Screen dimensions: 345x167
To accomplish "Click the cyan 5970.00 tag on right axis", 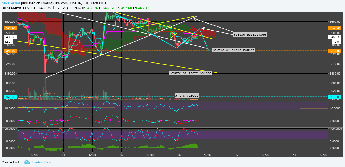I will click(x=335, y=97).
